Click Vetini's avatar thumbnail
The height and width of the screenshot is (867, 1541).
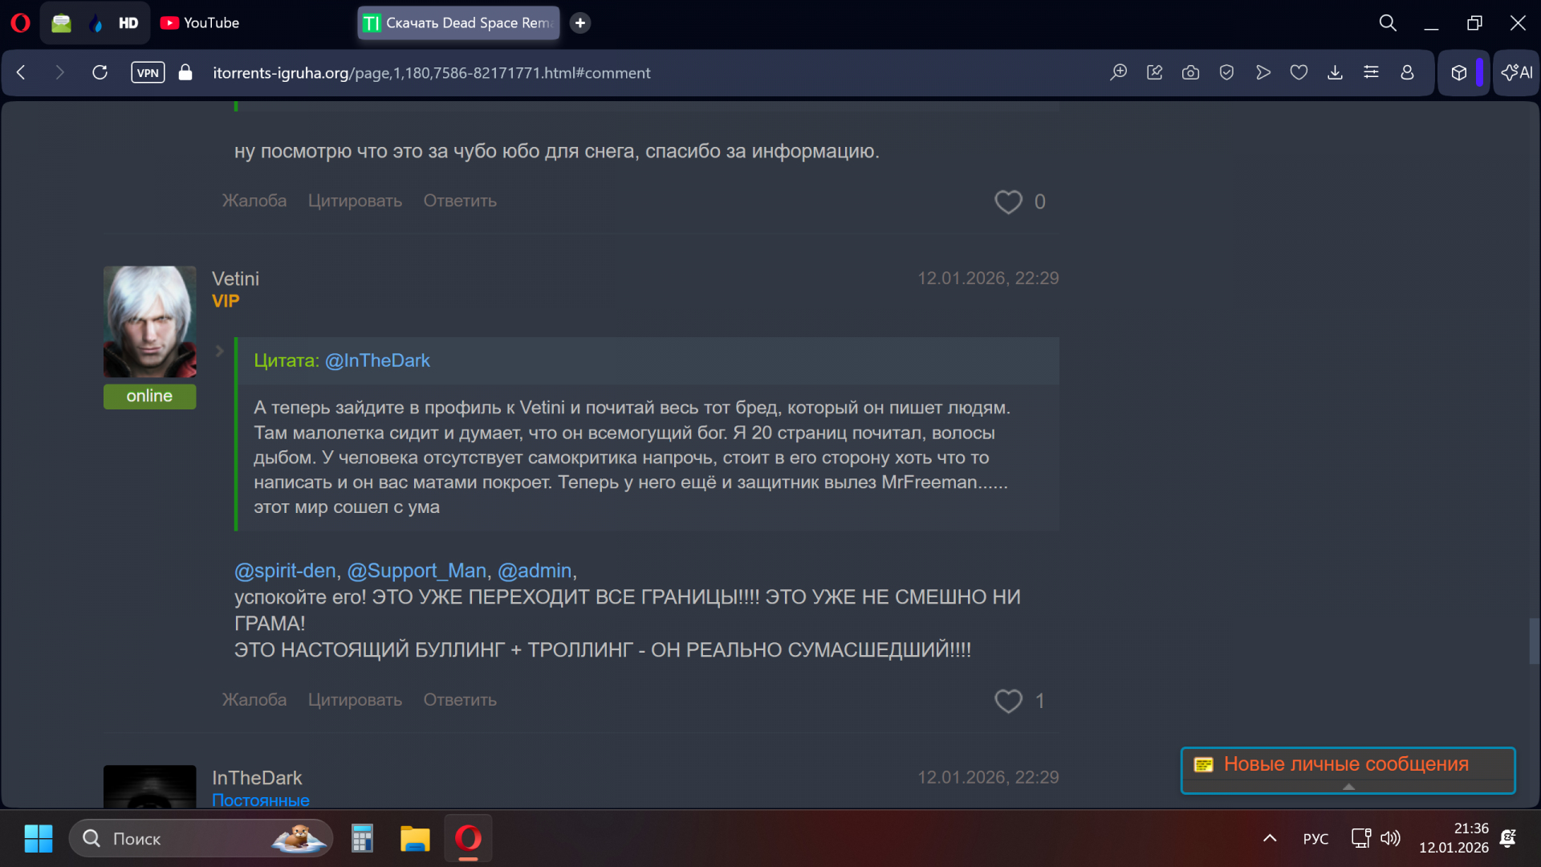click(149, 322)
